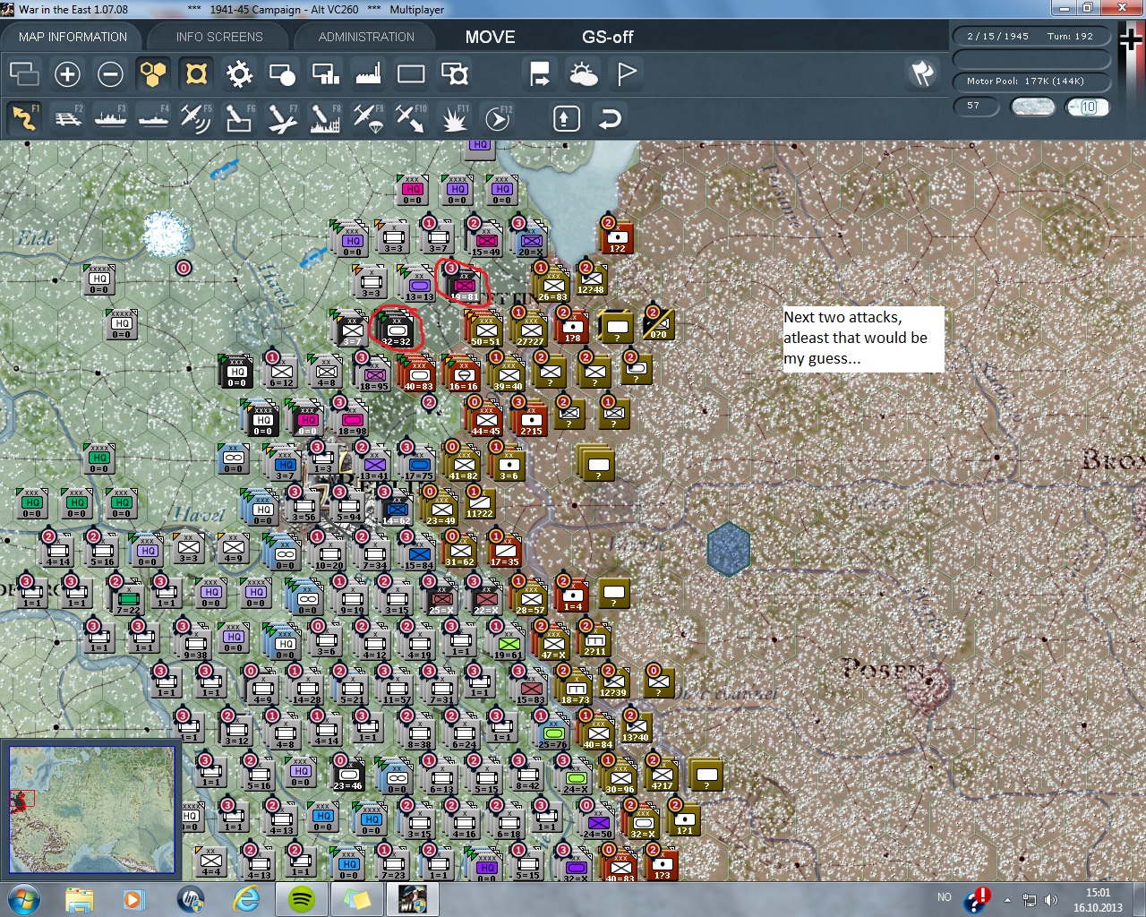Select the F11 explosion mode icon

[454, 118]
